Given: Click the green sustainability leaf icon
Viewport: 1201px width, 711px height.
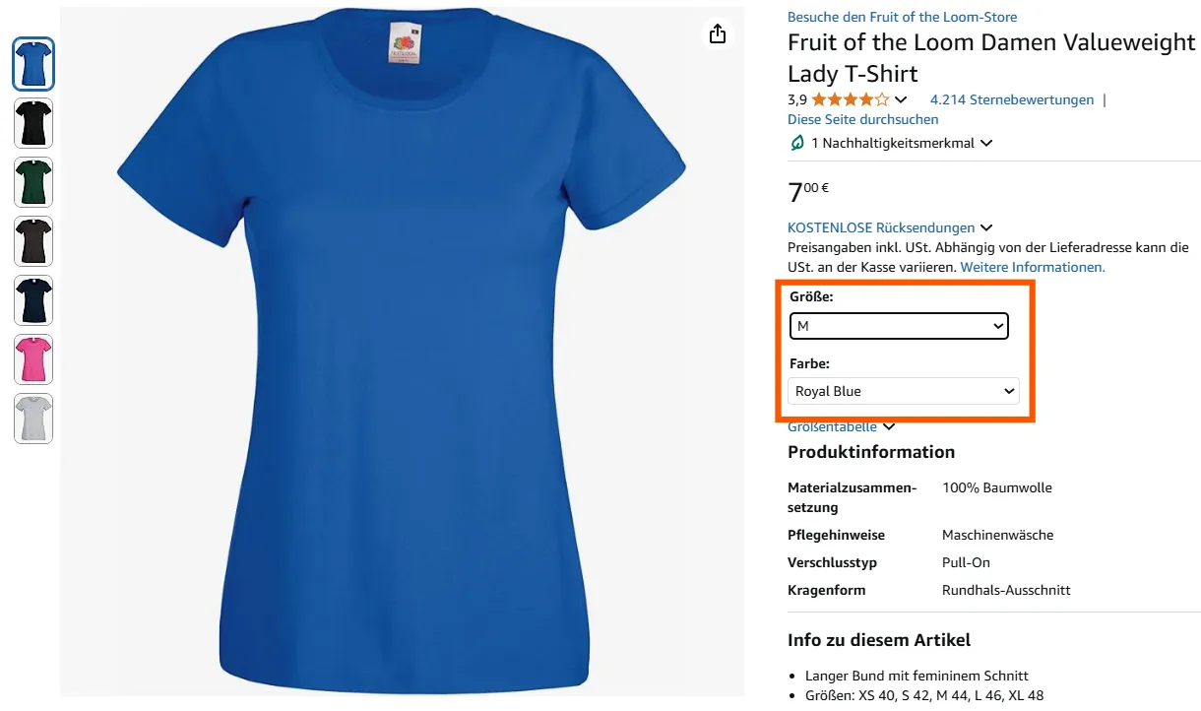Looking at the screenshot, I should click(x=795, y=143).
